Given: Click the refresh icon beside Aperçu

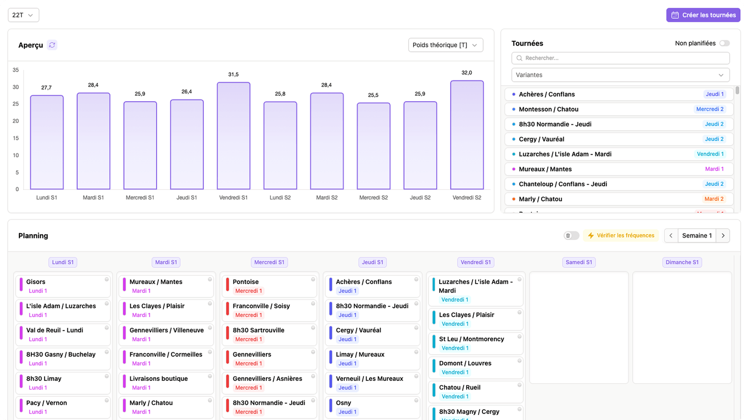Looking at the screenshot, I should (52, 45).
